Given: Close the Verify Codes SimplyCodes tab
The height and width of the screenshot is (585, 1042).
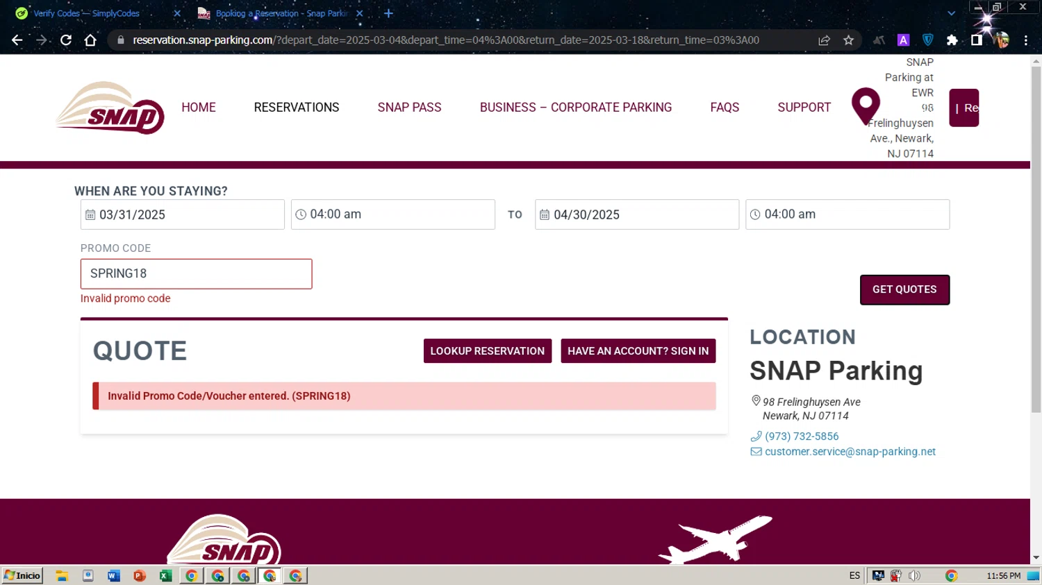Looking at the screenshot, I should point(177,13).
